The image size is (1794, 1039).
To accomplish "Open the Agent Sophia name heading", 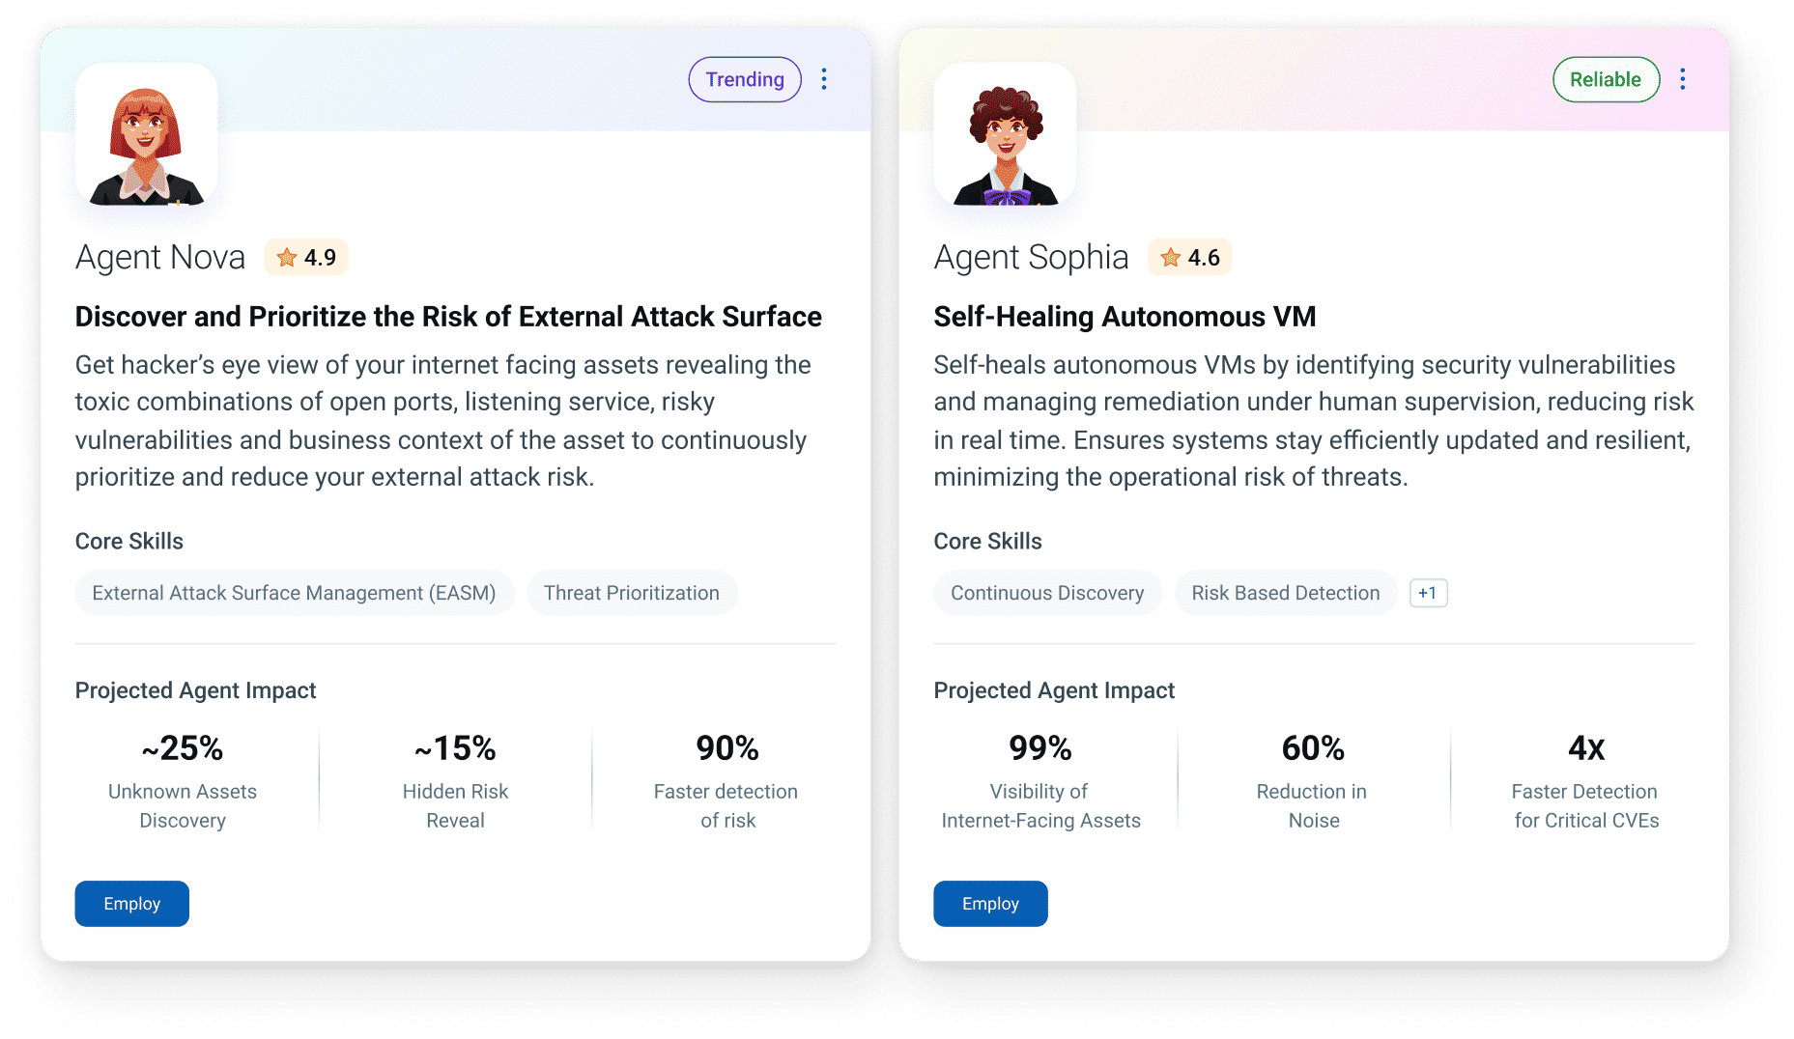I will tap(1031, 258).
